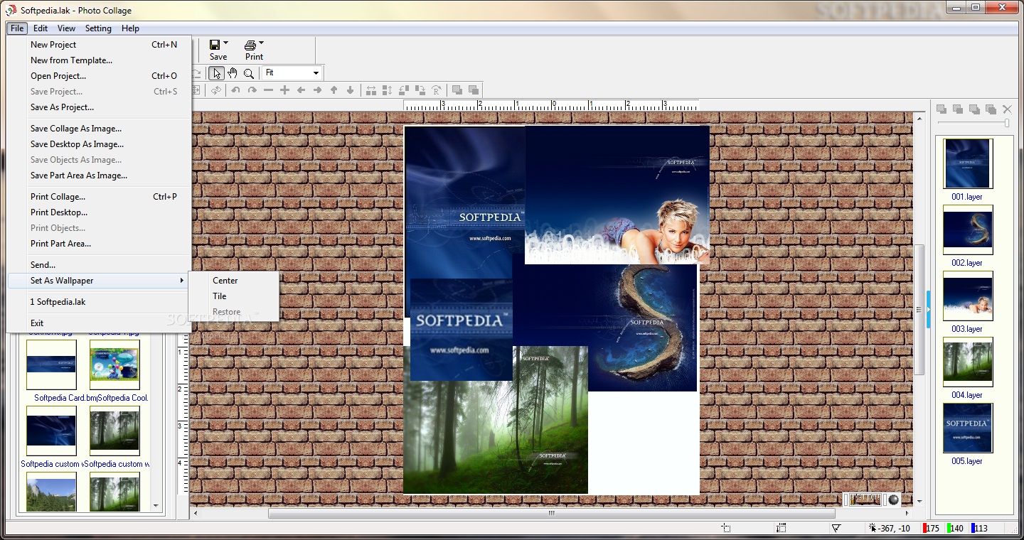The width and height of the screenshot is (1024, 540).
Task: Click the Print toolbar icon
Action: [x=250, y=45]
